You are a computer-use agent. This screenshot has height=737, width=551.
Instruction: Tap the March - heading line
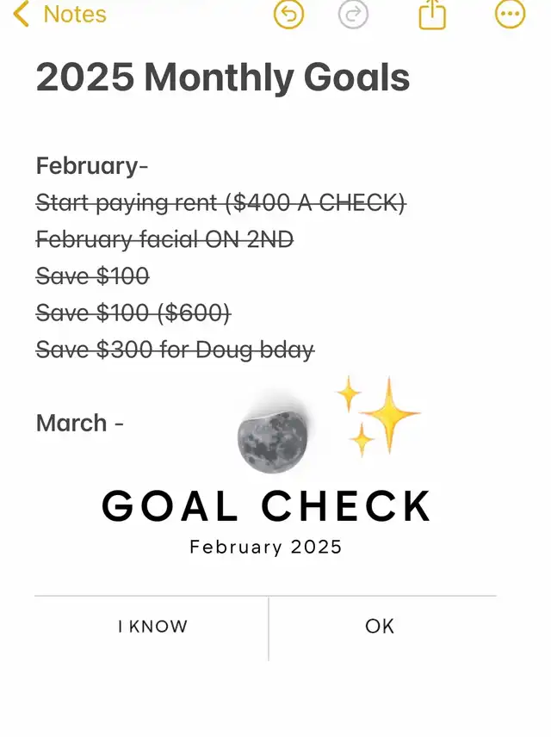click(x=80, y=423)
